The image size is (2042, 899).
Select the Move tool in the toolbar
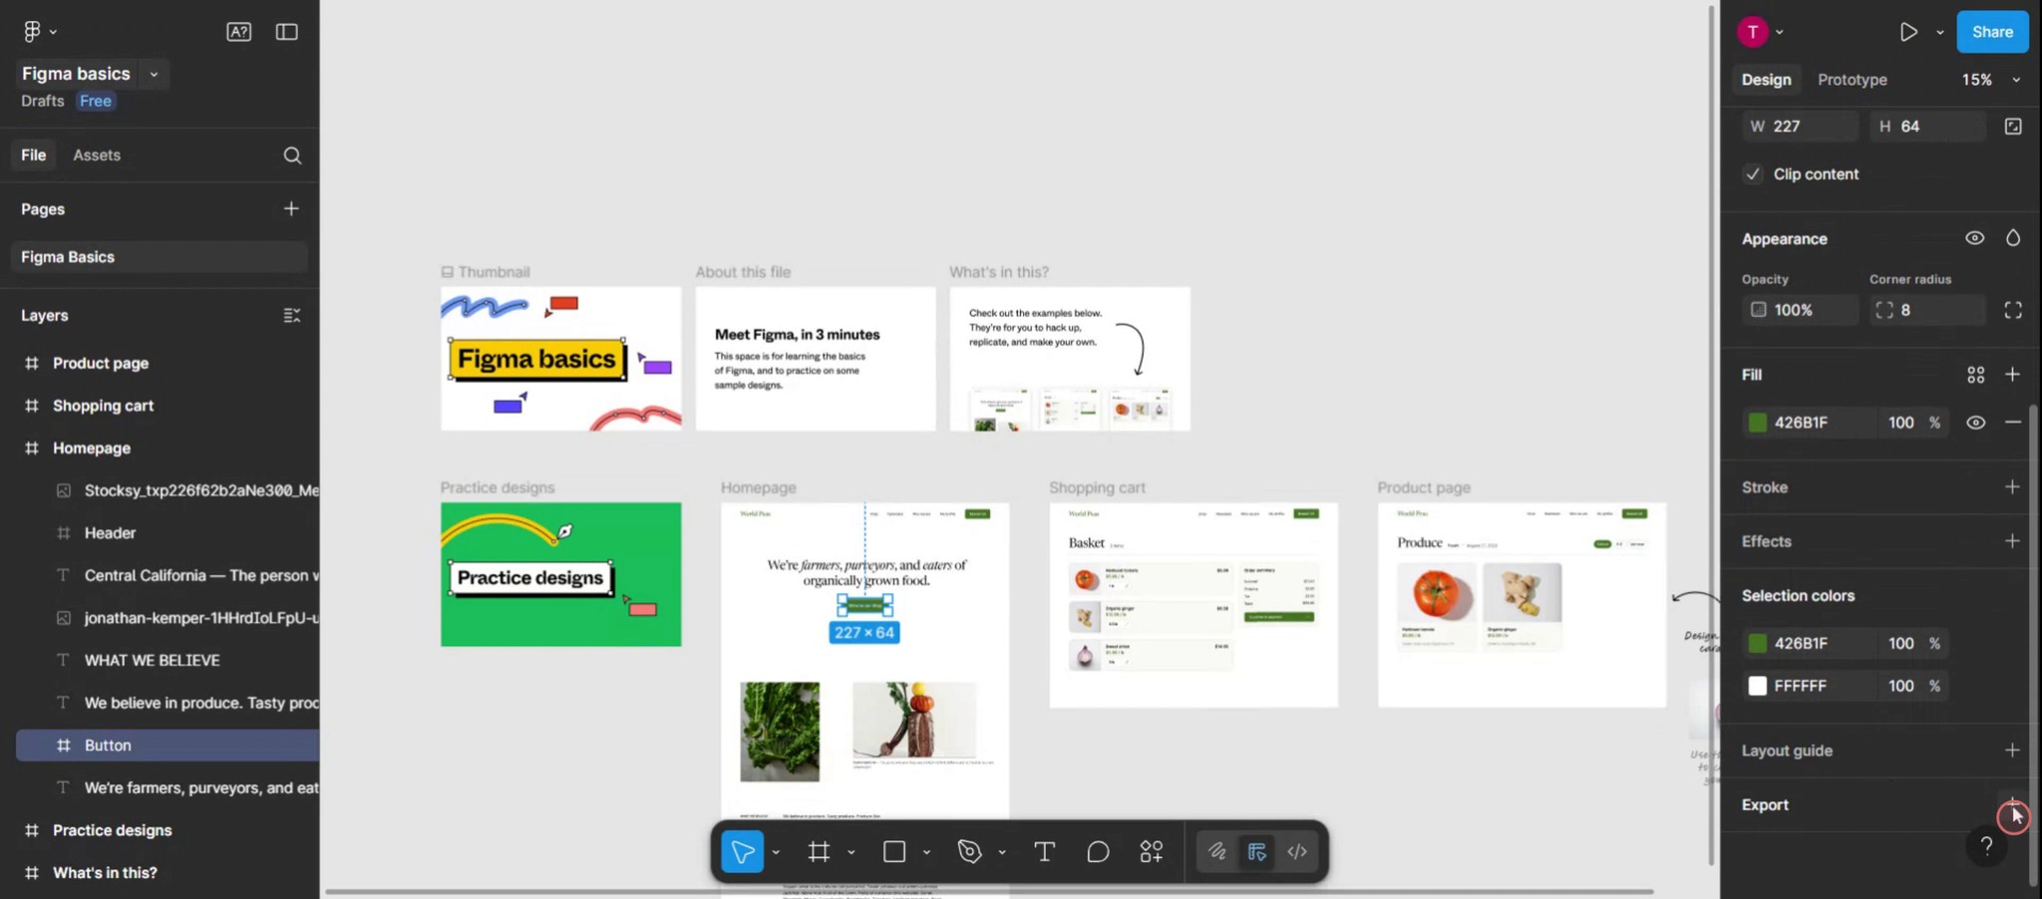pyautogui.click(x=742, y=851)
